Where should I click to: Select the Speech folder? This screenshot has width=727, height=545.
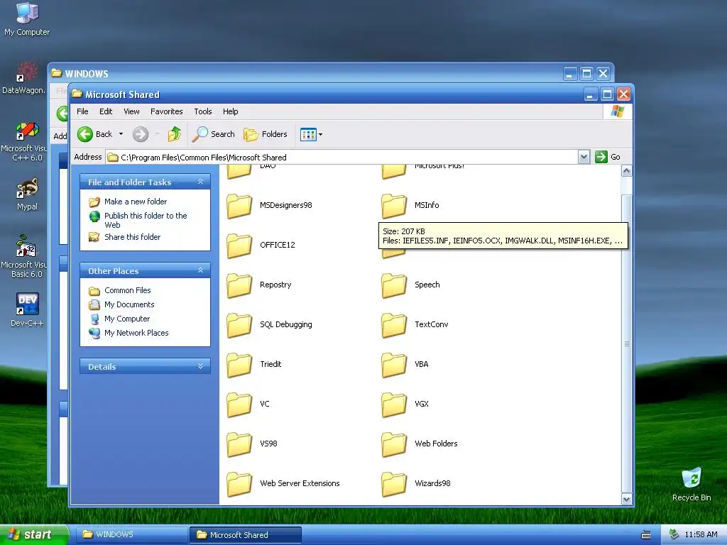[x=411, y=285]
